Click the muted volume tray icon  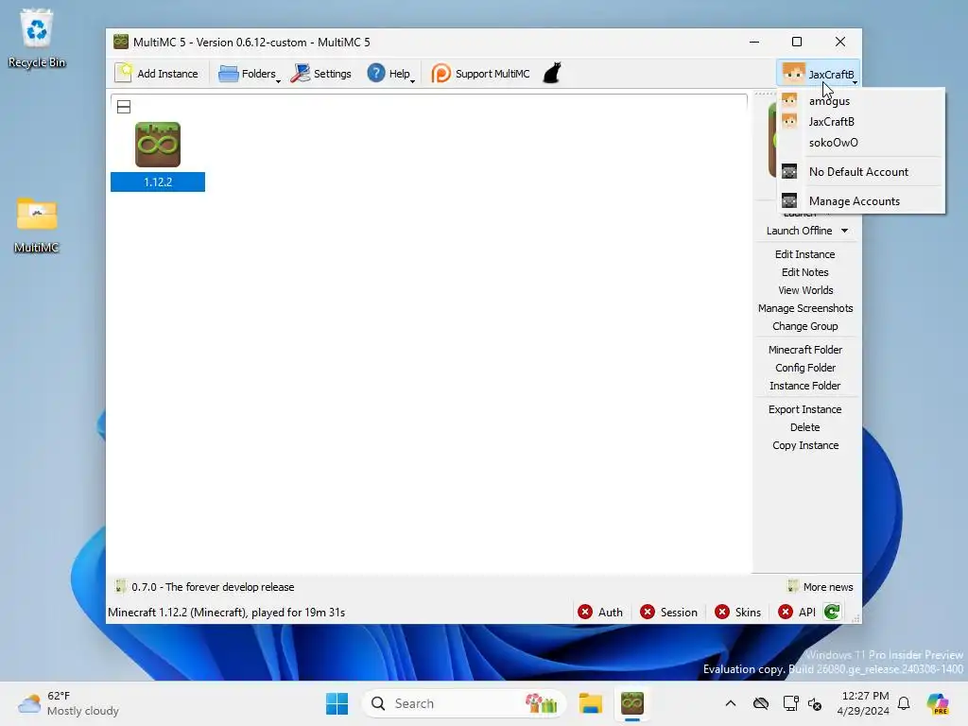tap(815, 703)
